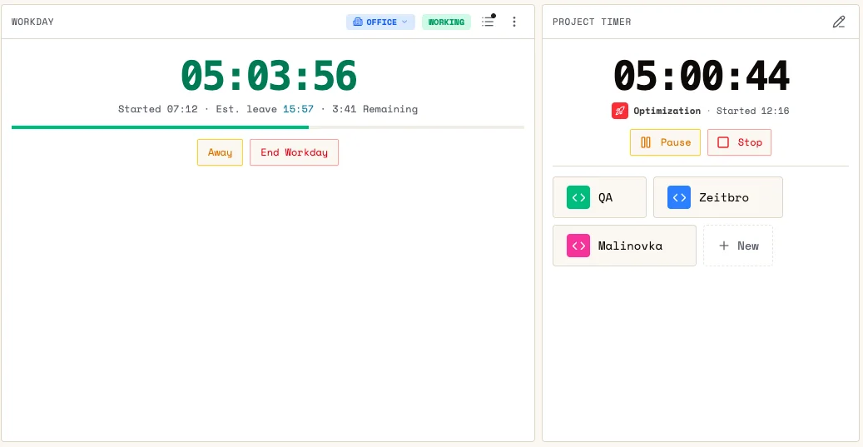Stop the Optimization project timer
The image size is (863, 447).
click(739, 142)
